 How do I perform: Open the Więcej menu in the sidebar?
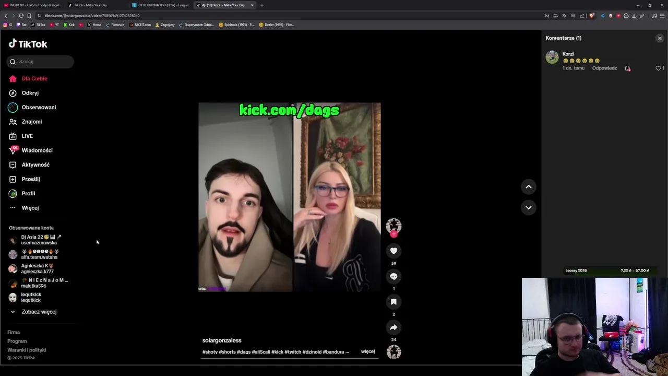(24, 208)
